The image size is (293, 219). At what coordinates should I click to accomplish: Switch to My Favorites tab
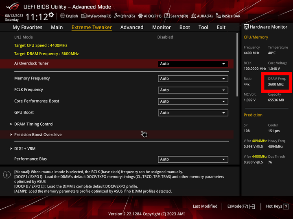pos(28,28)
